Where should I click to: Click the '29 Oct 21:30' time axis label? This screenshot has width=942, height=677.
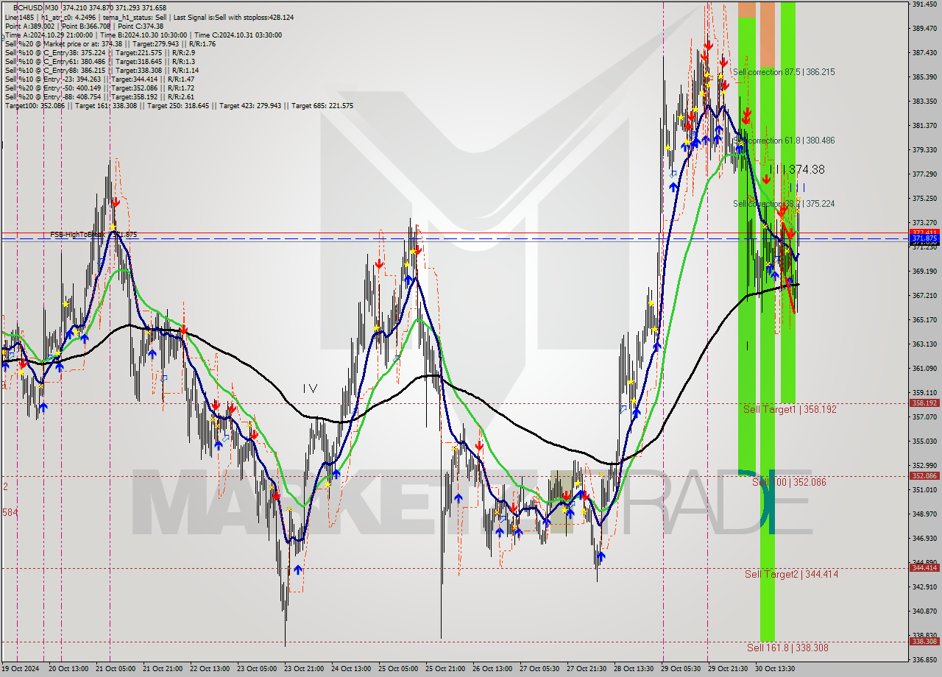click(x=728, y=670)
